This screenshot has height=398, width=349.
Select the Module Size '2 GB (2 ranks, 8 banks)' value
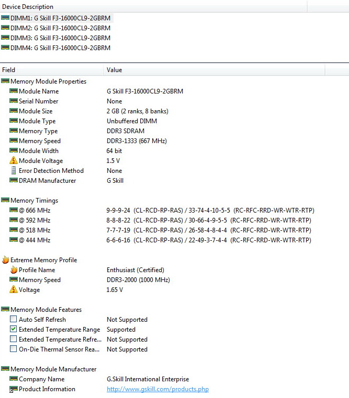click(138, 111)
